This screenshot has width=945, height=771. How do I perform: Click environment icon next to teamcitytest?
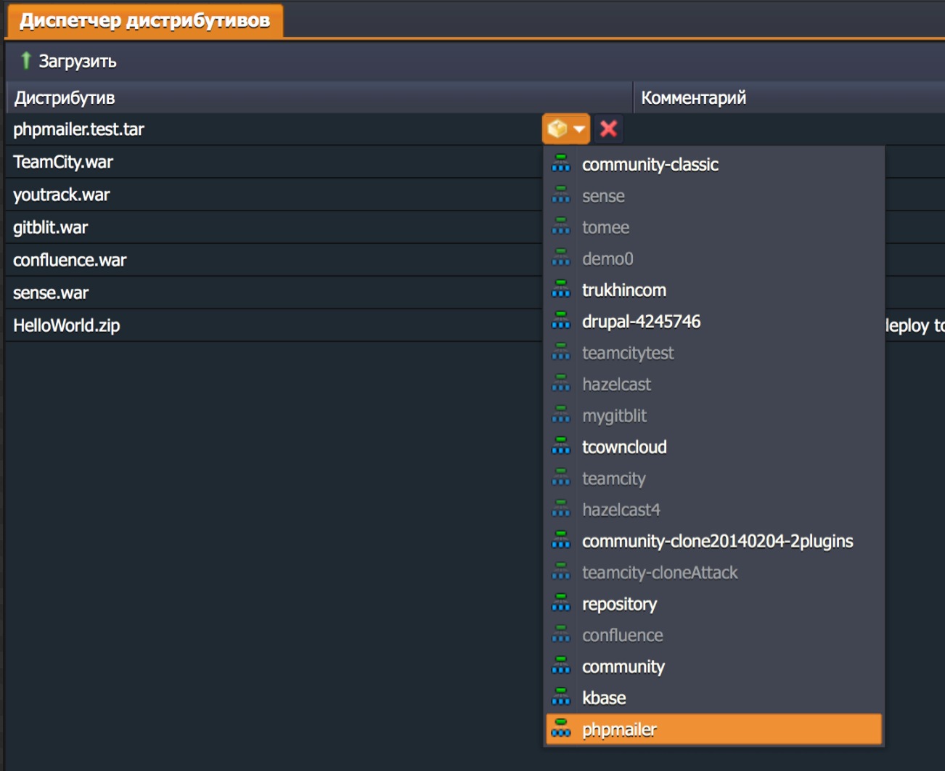pos(561,351)
